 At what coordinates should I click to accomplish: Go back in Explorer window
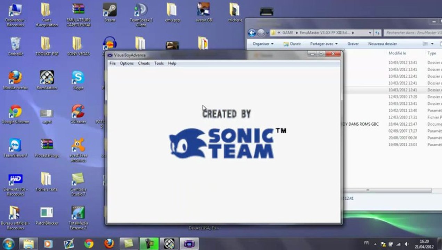[252, 33]
